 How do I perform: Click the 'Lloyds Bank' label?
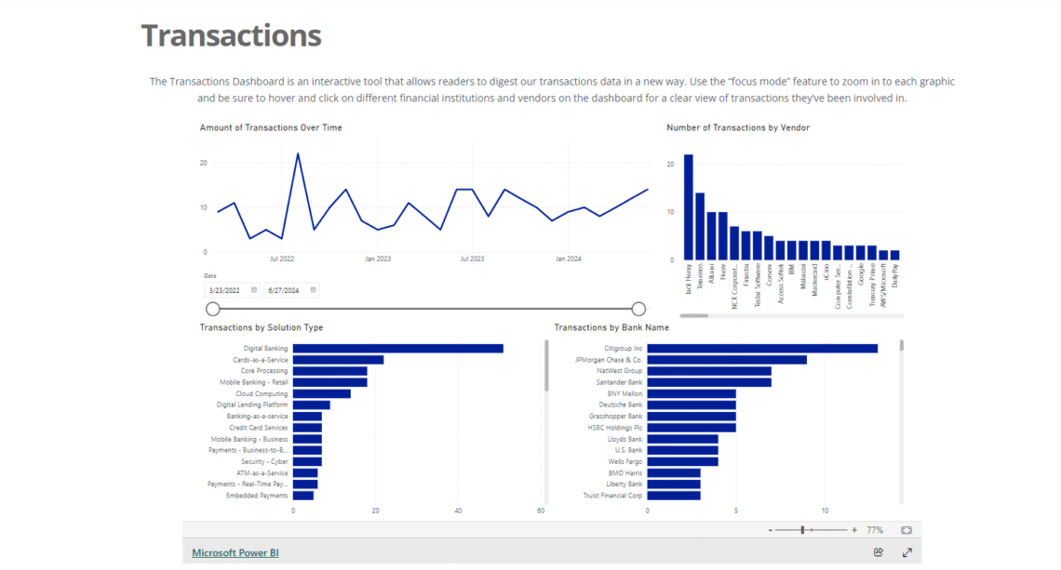click(x=625, y=439)
